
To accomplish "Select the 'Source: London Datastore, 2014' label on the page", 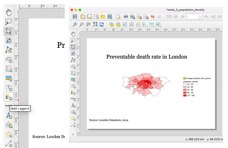I will [109, 120].
